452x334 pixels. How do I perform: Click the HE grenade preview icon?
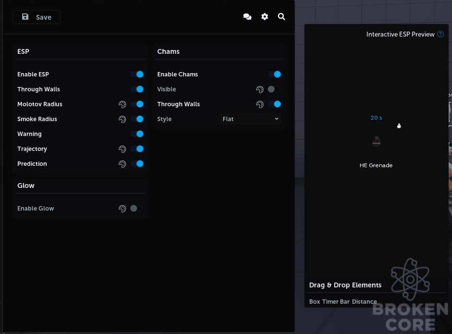[x=377, y=141]
